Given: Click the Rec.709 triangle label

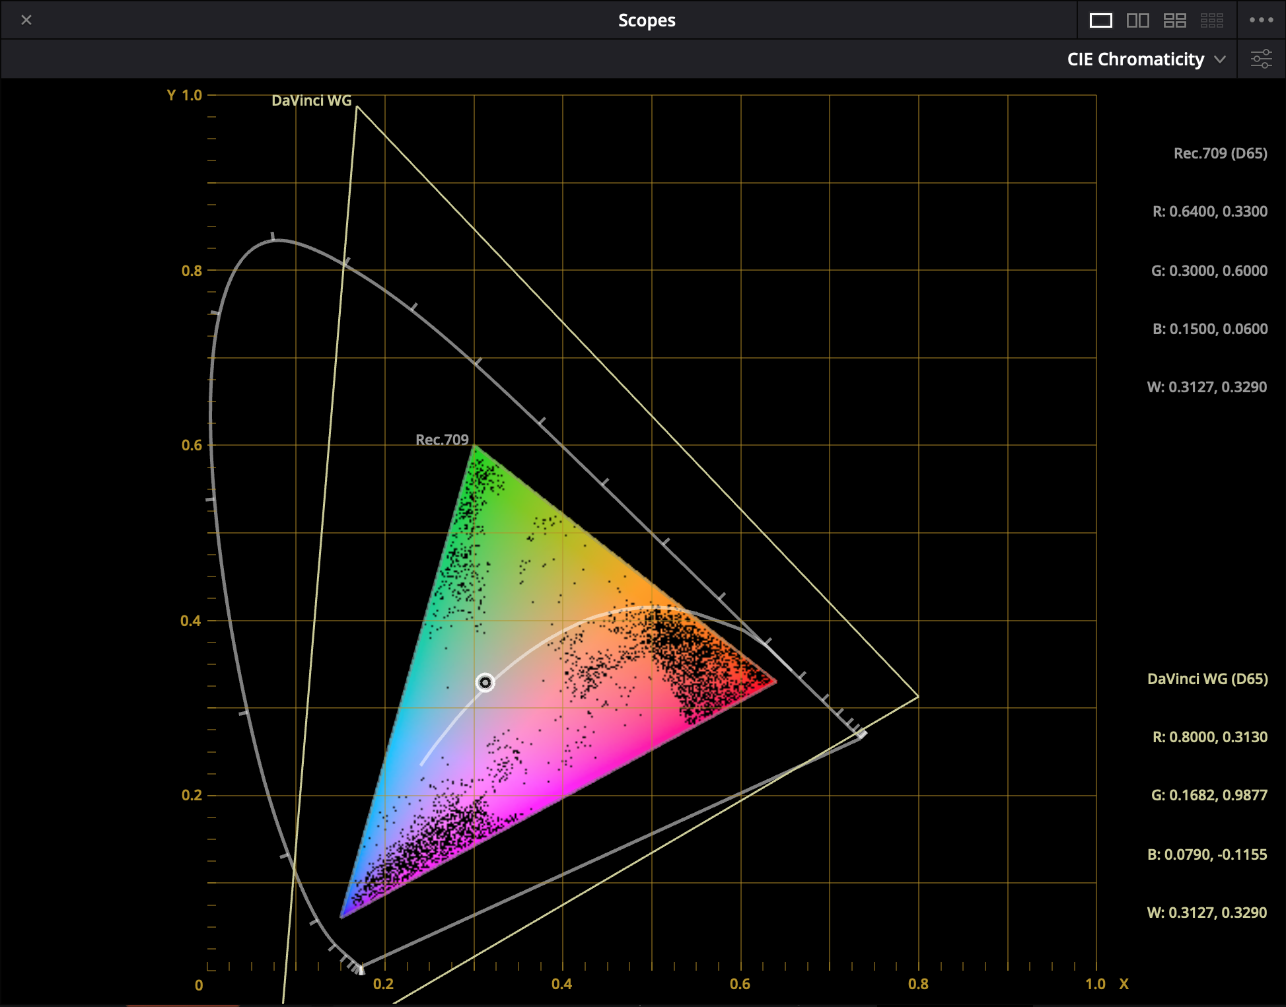Looking at the screenshot, I should [x=442, y=440].
